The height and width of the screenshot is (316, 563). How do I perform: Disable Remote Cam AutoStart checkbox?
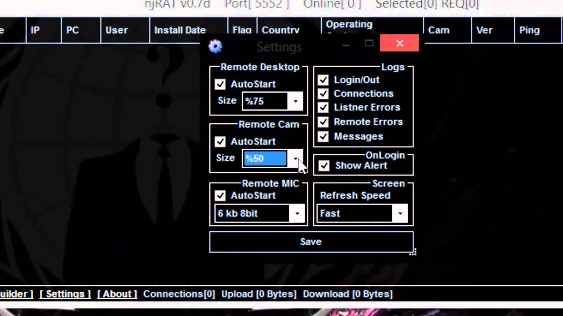220,141
